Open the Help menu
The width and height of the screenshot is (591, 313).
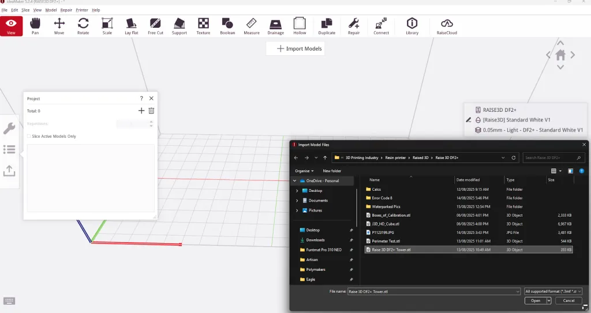pyautogui.click(x=96, y=10)
